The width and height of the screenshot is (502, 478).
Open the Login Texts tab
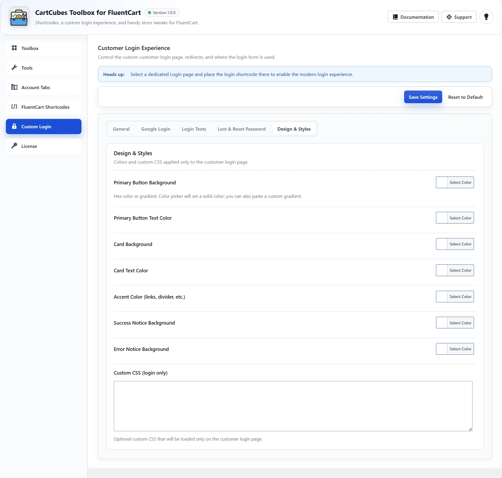[x=194, y=129]
